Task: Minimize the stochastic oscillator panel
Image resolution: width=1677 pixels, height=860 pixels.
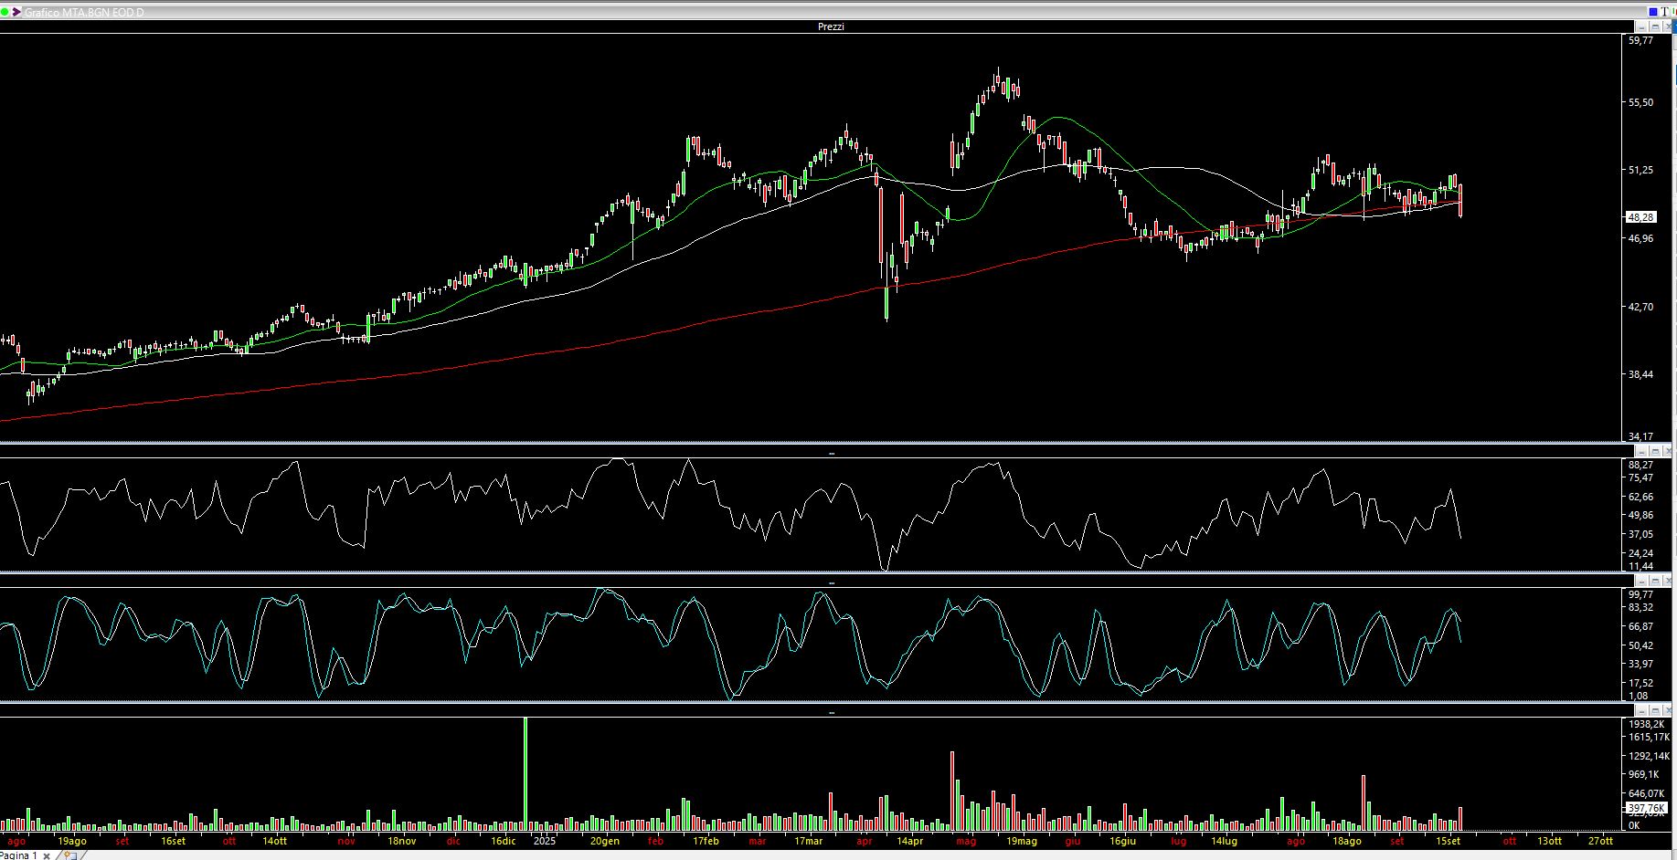Action: (x=1640, y=581)
